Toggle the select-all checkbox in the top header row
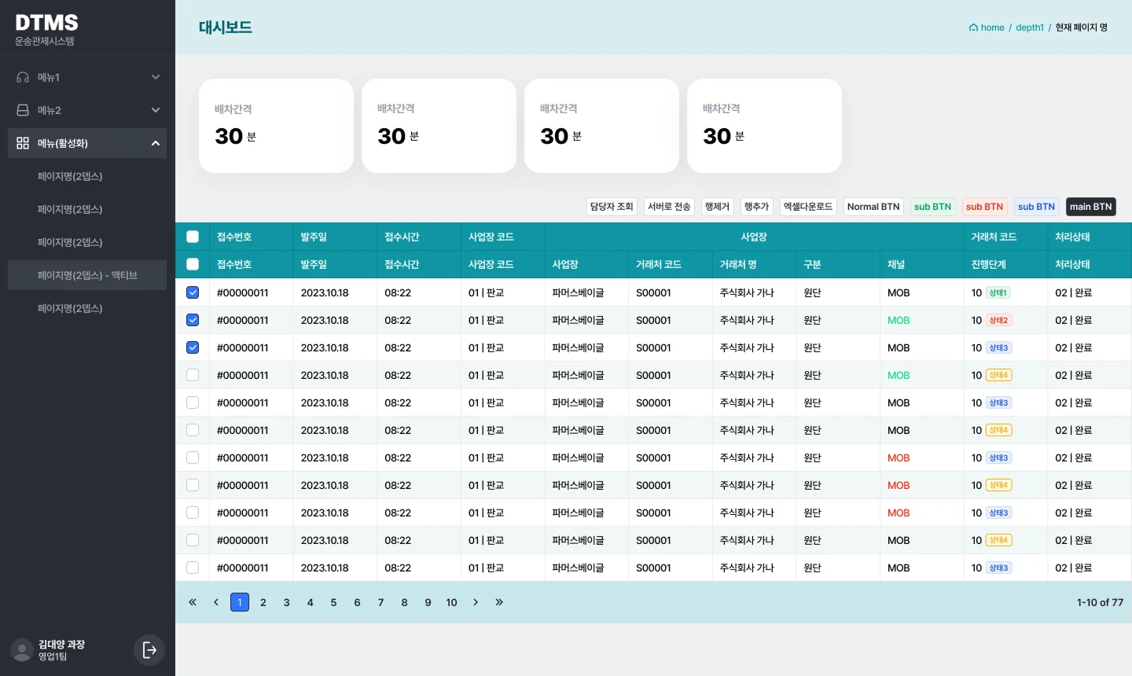1132x676 pixels. (x=193, y=237)
